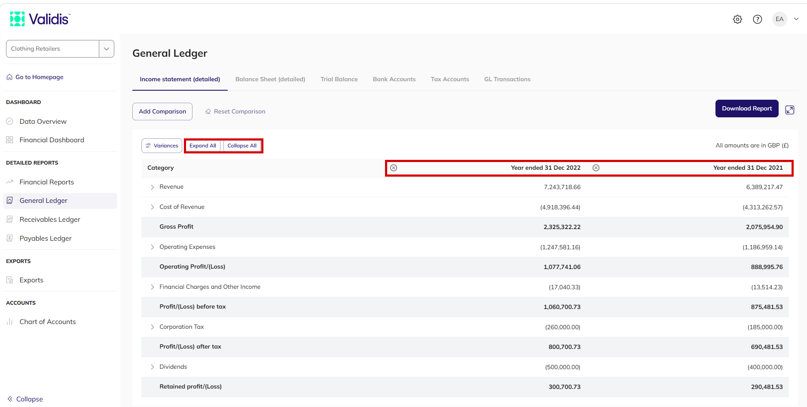Switch to Tax Accounts tab

pyautogui.click(x=450, y=80)
